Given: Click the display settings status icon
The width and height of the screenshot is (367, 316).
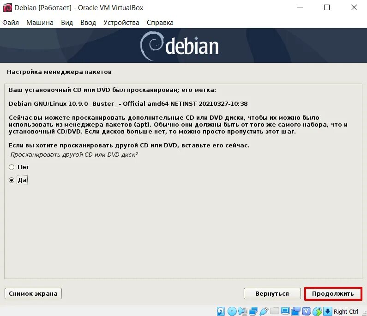Looking at the screenshot, I should 285,311.
